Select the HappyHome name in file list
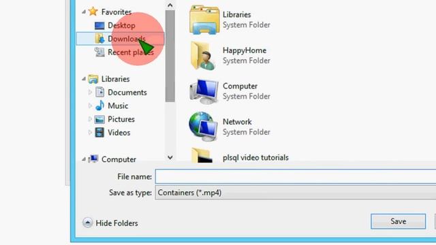The width and height of the screenshot is (436, 245). pos(245,50)
